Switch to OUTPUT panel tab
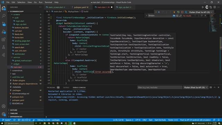The width and height of the screenshot is (222, 125). (66, 87)
